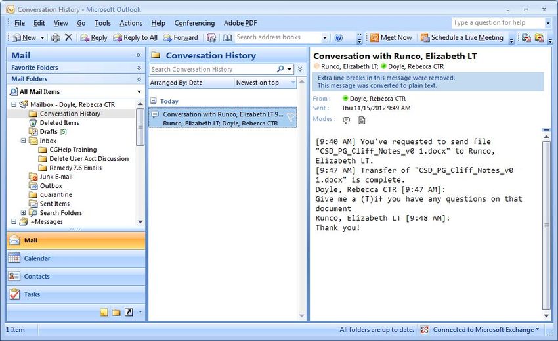Open the View menu
The height and width of the screenshot is (341, 558).
(x=61, y=23)
